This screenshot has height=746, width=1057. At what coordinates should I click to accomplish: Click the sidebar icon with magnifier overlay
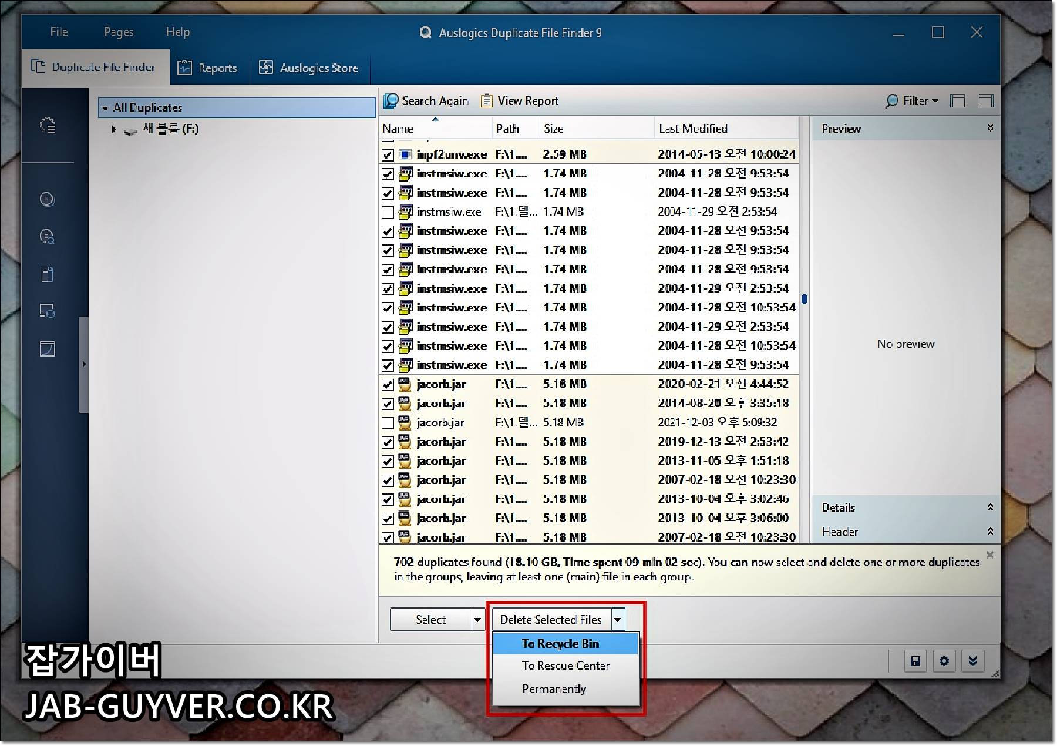tap(48, 237)
